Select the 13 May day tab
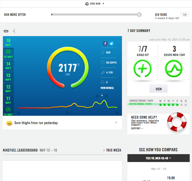 (8, 77)
